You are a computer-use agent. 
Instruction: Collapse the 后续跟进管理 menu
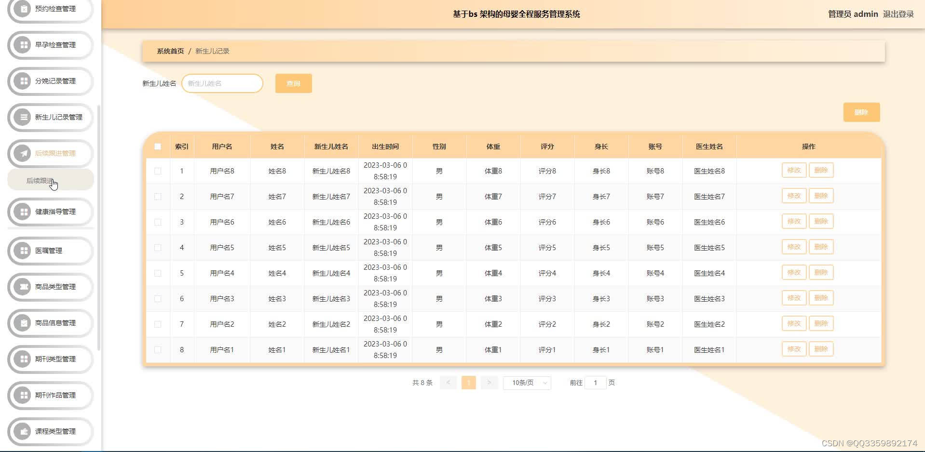click(50, 153)
